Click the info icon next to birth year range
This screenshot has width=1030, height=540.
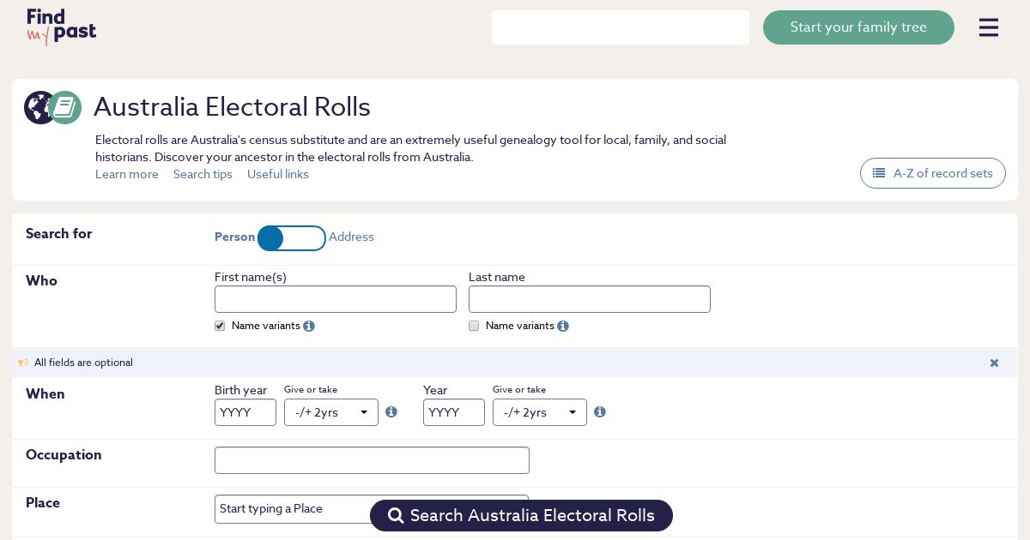(x=391, y=412)
